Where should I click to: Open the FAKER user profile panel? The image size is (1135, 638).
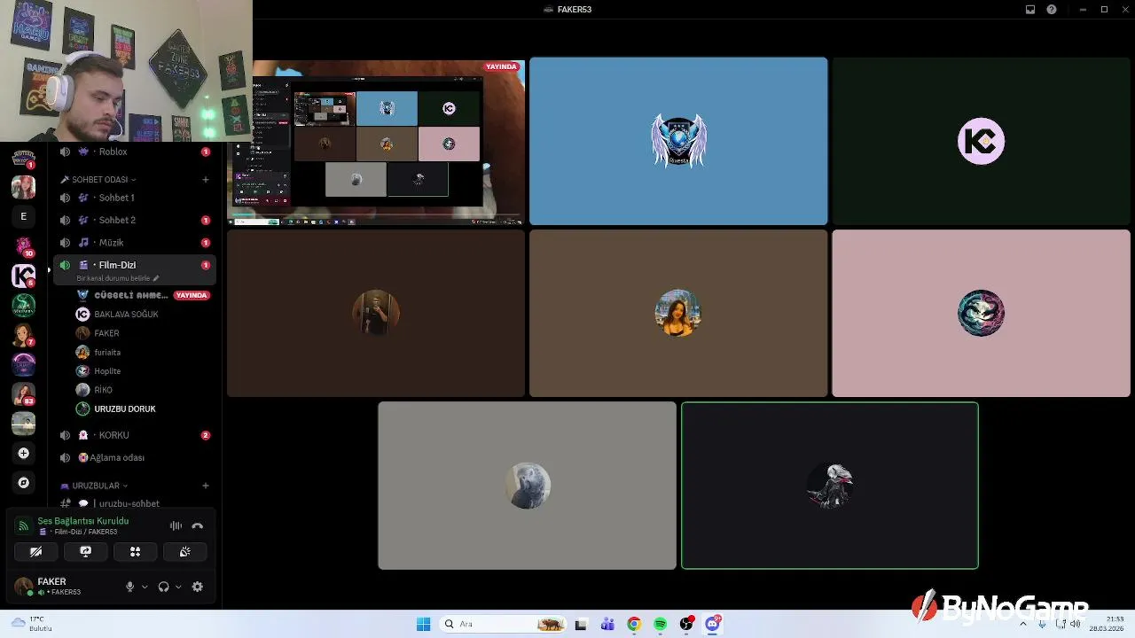[62, 587]
